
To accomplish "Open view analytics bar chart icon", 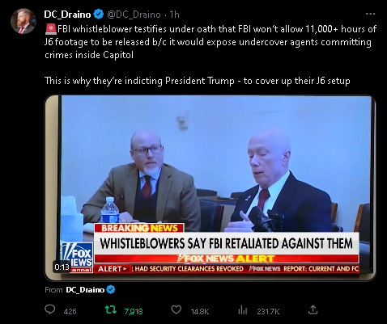I will point(243,310).
